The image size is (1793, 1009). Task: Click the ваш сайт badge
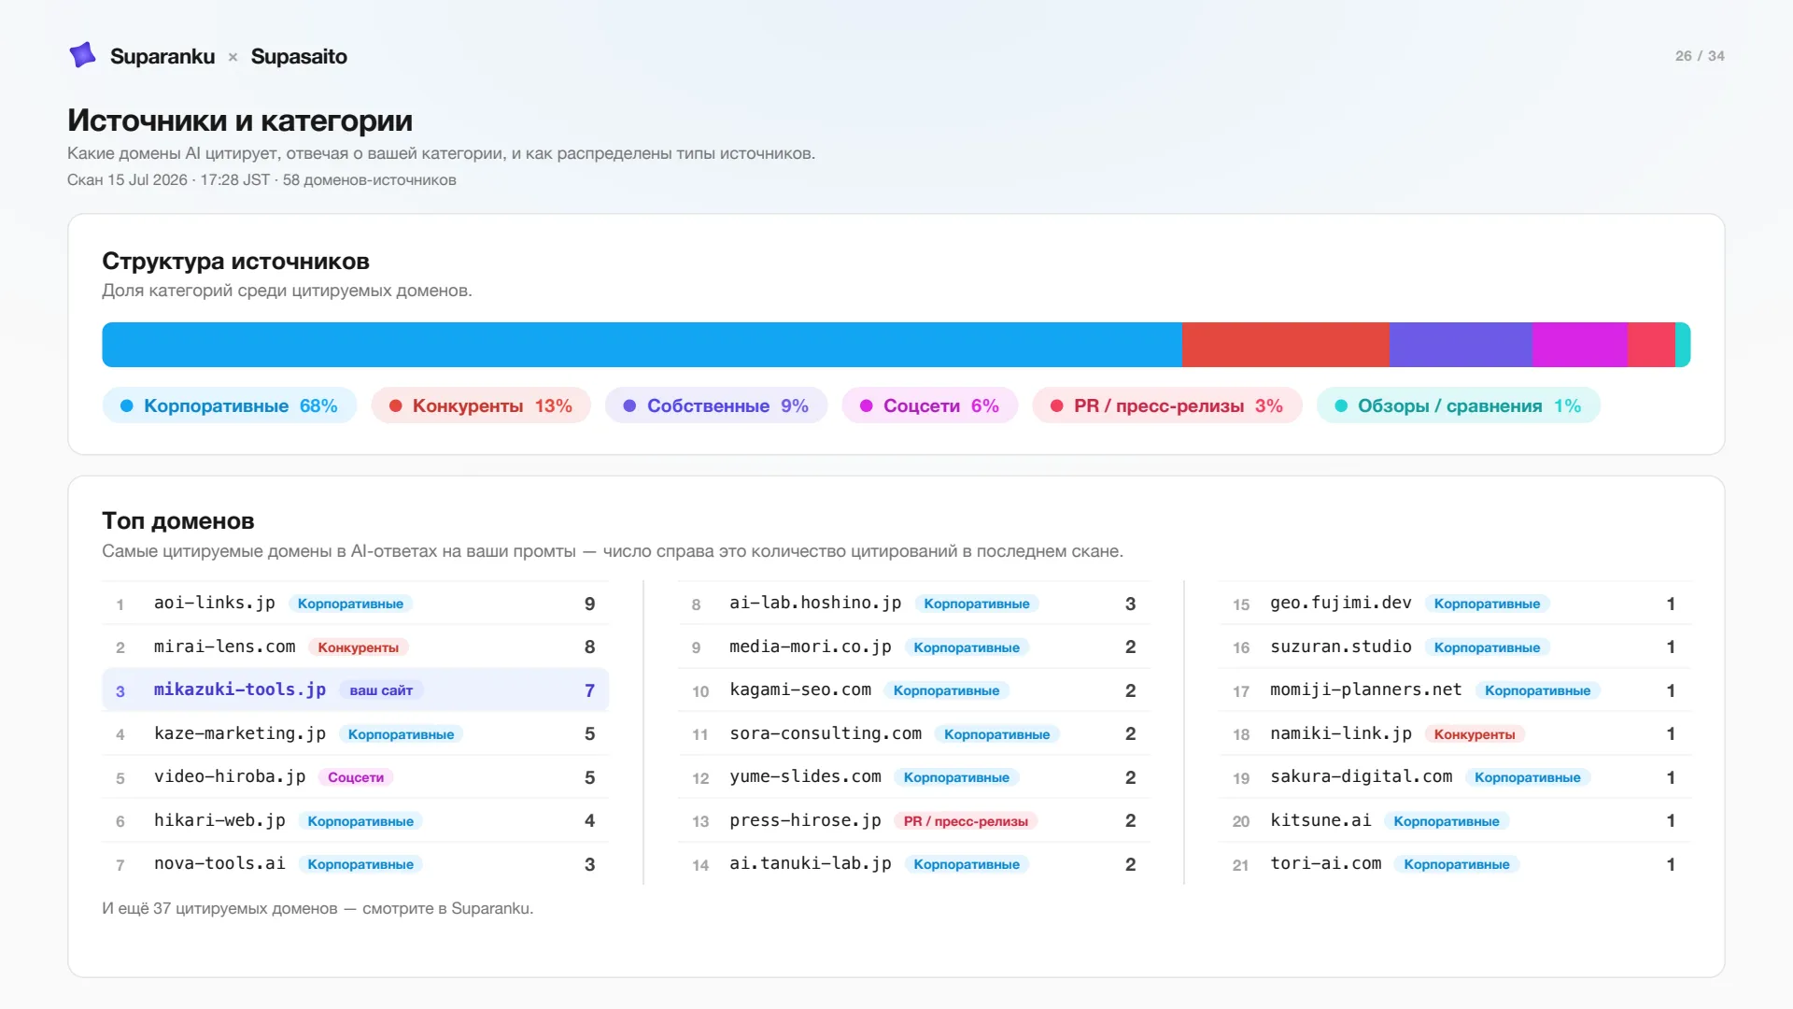pyautogui.click(x=381, y=690)
